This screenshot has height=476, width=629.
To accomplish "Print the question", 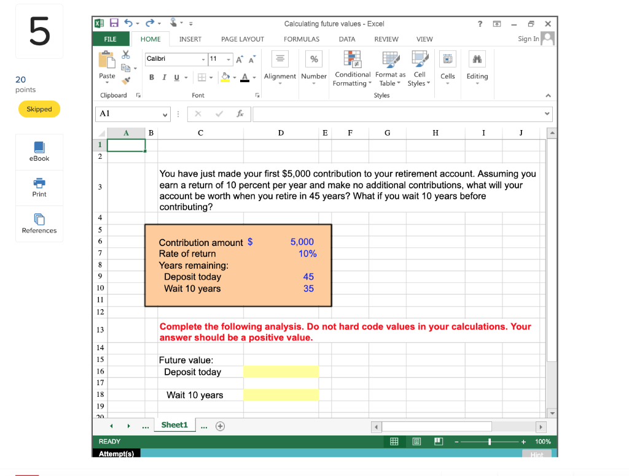I will click(x=39, y=188).
